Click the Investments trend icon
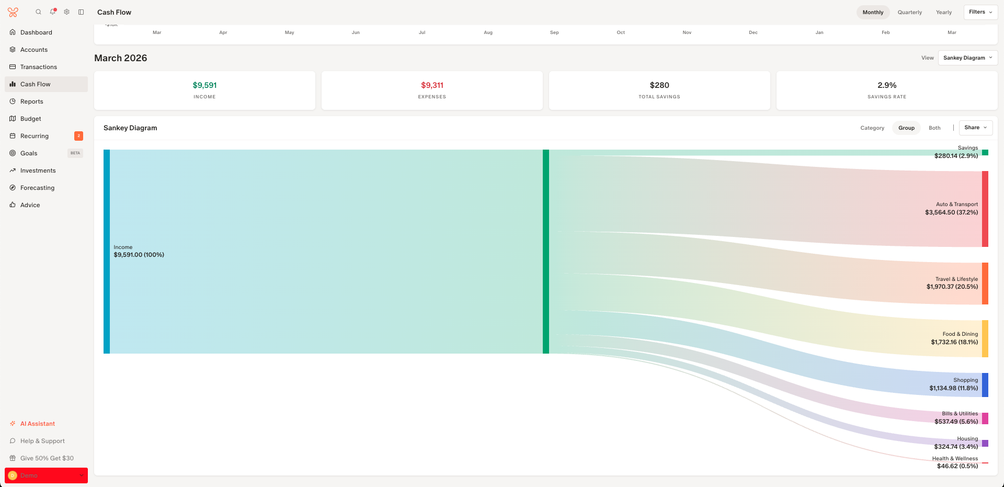Viewport: 1004px width, 487px height. pos(13,171)
